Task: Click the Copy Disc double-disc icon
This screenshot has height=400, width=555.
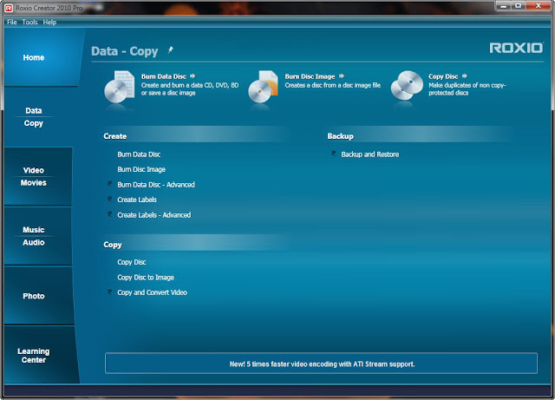Action: [x=407, y=85]
